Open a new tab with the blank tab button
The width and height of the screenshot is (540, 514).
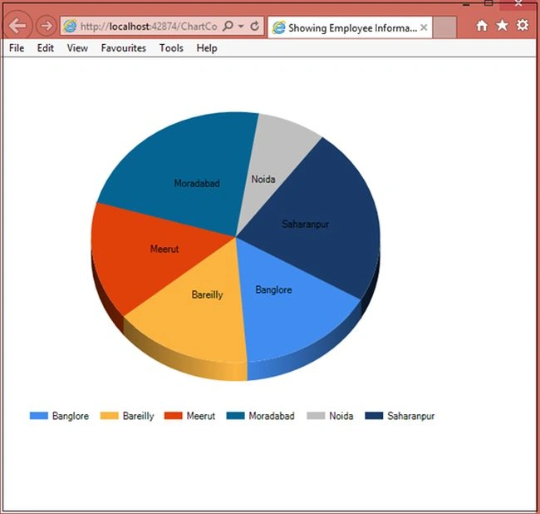pos(444,27)
